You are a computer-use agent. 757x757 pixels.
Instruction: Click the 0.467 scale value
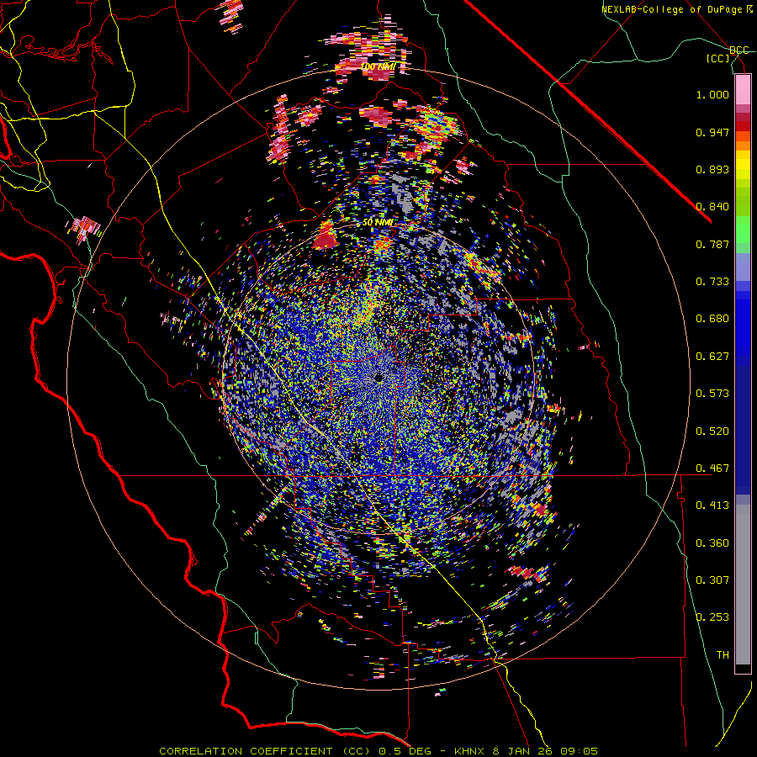712,468
